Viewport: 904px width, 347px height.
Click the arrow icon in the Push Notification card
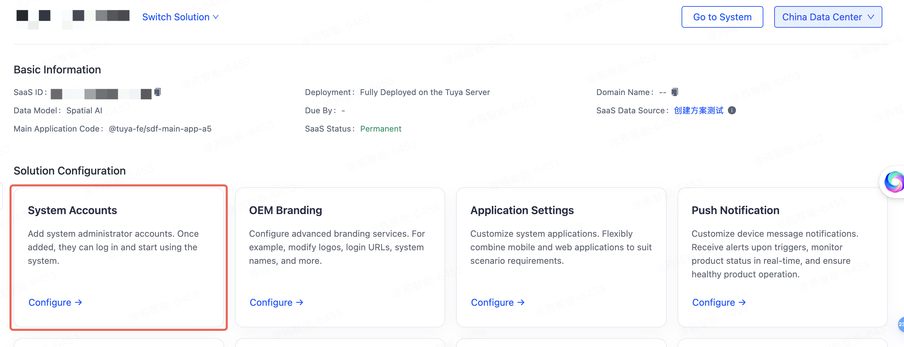coord(742,302)
